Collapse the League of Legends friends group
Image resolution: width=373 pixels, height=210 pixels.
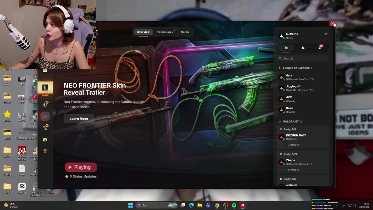pyautogui.click(x=296, y=68)
